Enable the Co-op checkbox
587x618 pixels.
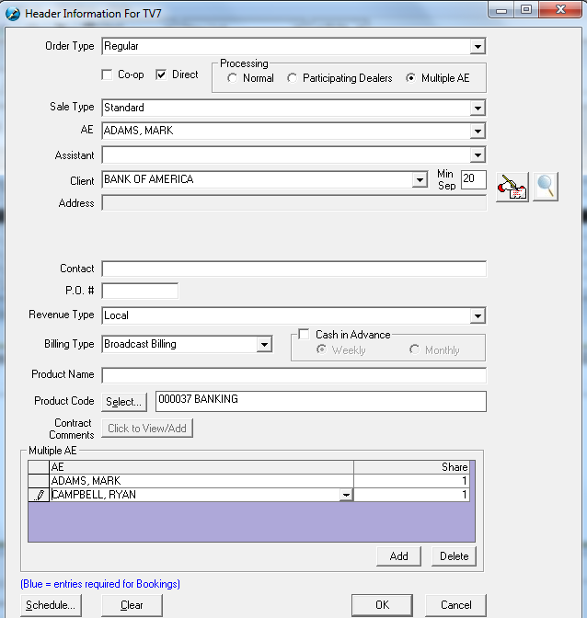click(x=108, y=74)
